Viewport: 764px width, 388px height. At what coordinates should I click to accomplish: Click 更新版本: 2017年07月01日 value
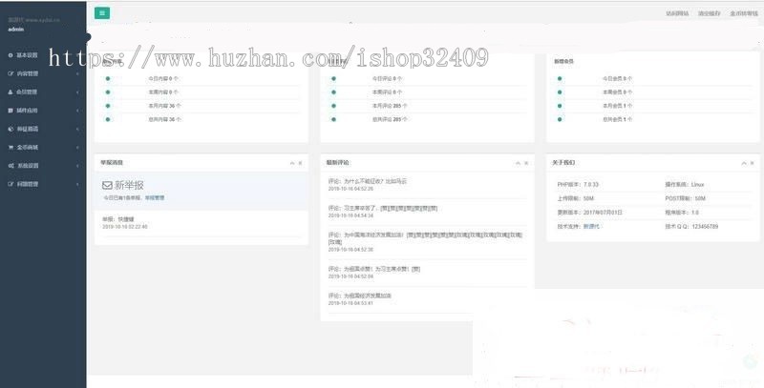[589, 213]
